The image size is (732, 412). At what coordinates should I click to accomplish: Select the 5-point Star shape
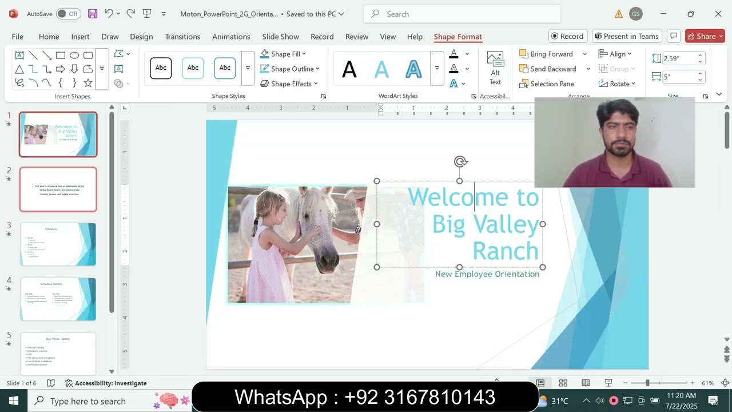(88, 83)
